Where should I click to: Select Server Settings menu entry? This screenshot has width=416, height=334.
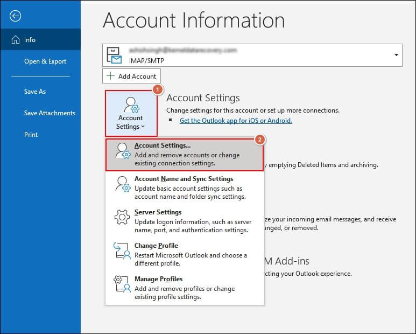click(185, 221)
